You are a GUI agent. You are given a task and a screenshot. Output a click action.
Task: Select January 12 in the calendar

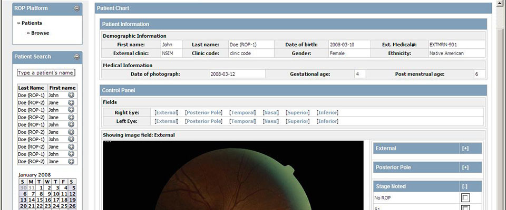pos(72,194)
